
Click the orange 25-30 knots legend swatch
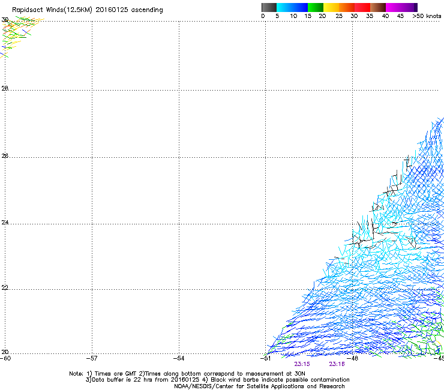347,7
